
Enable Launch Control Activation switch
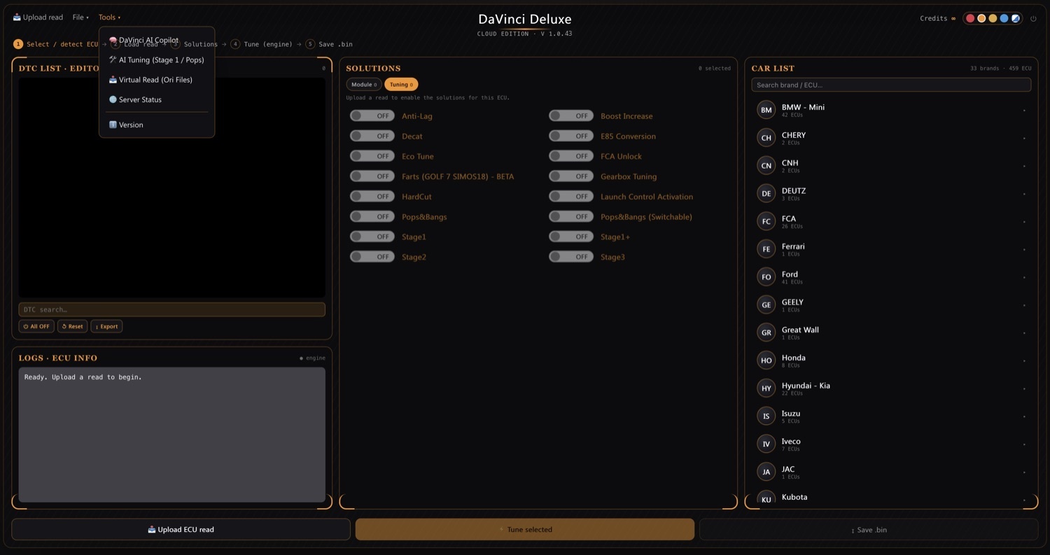pos(571,197)
